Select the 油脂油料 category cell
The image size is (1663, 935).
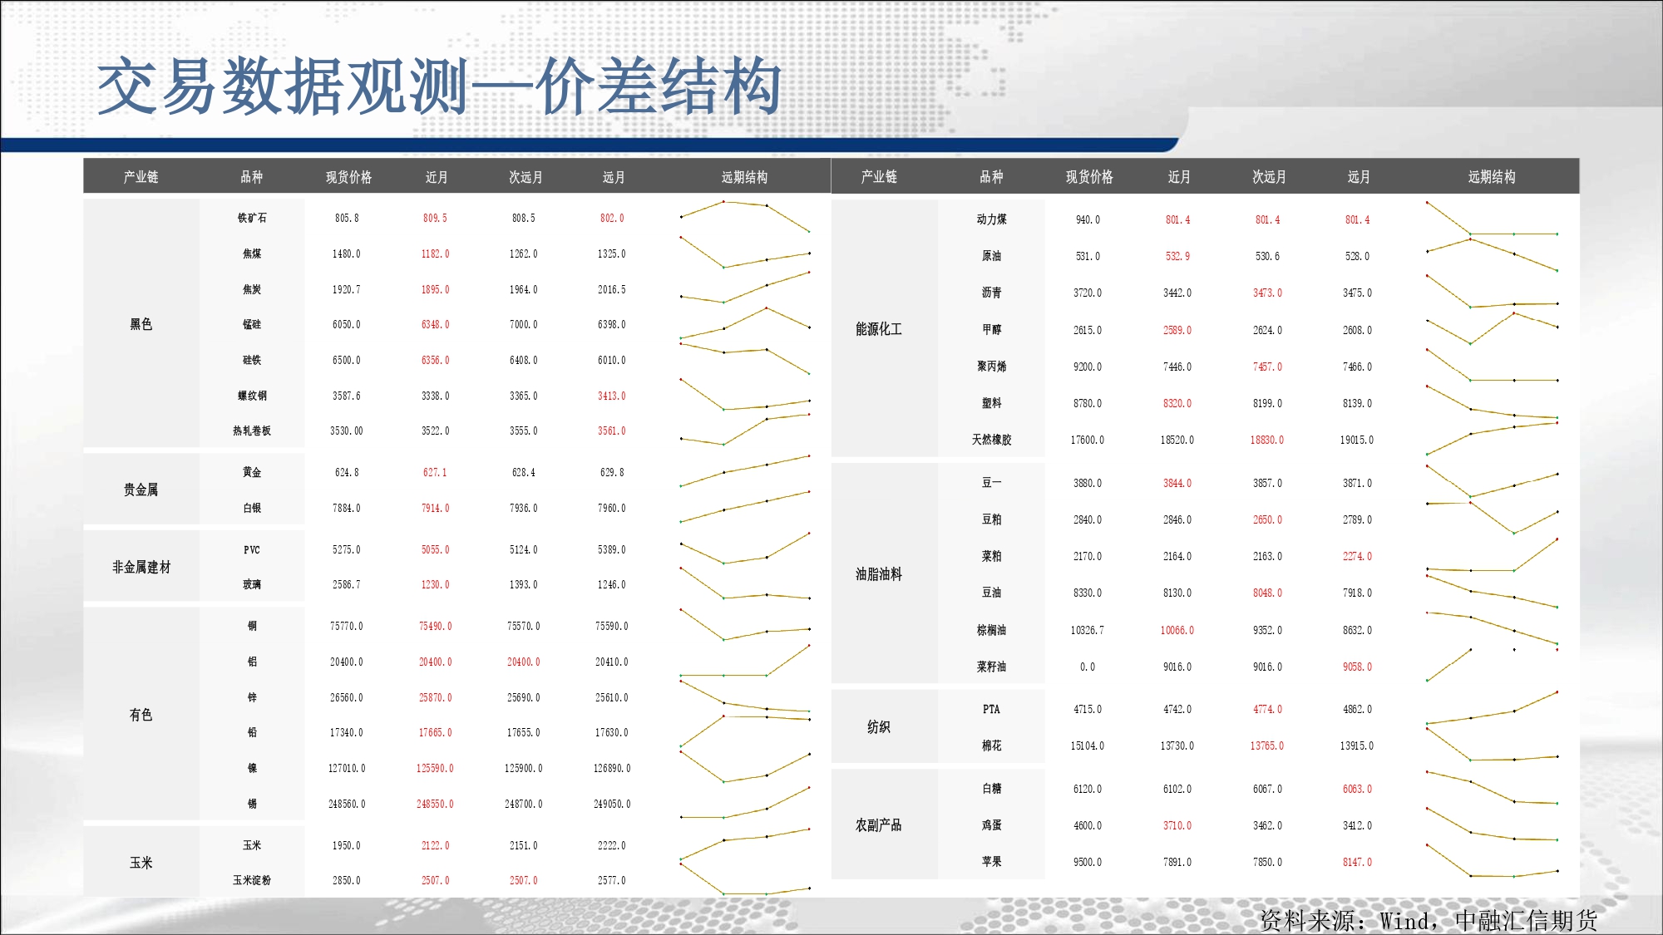coord(879,574)
